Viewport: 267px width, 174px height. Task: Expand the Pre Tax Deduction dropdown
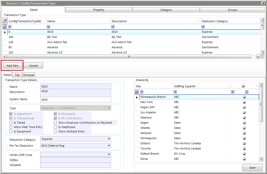[109, 146]
